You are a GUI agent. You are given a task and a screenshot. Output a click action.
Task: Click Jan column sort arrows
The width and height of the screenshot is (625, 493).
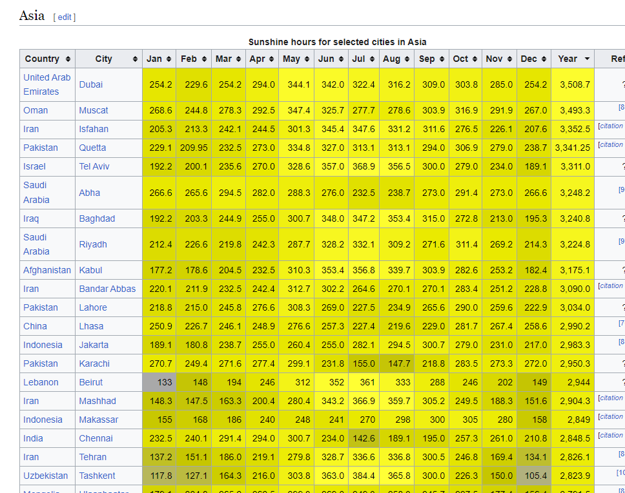tap(169, 59)
